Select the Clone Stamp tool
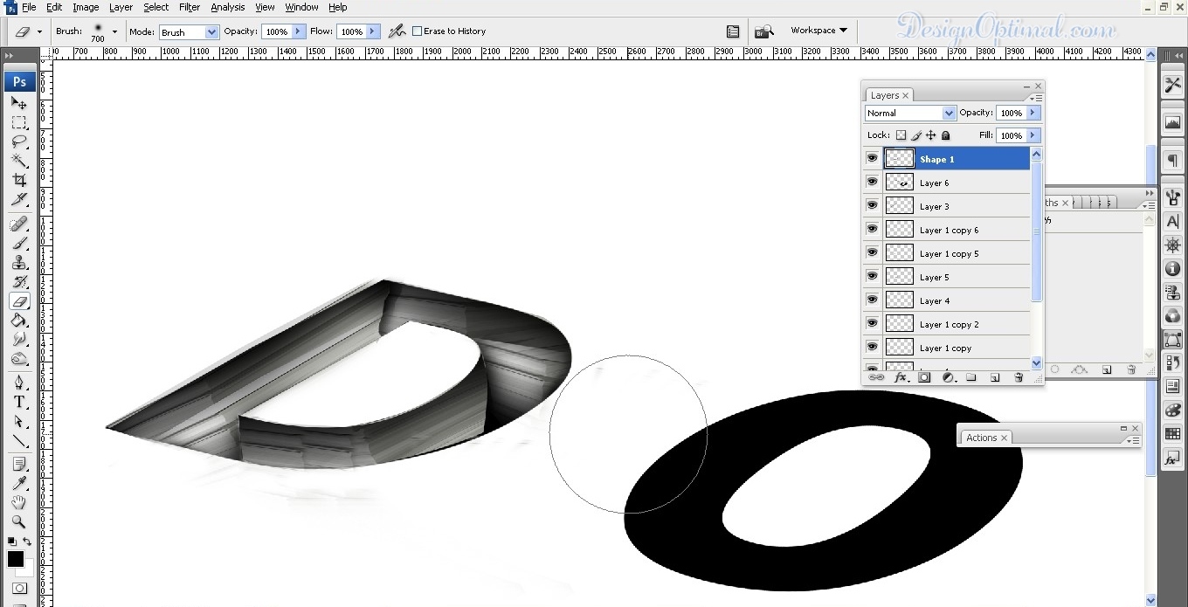Viewport: 1188px width, 607px height. pyautogui.click(x=19, y=262)
